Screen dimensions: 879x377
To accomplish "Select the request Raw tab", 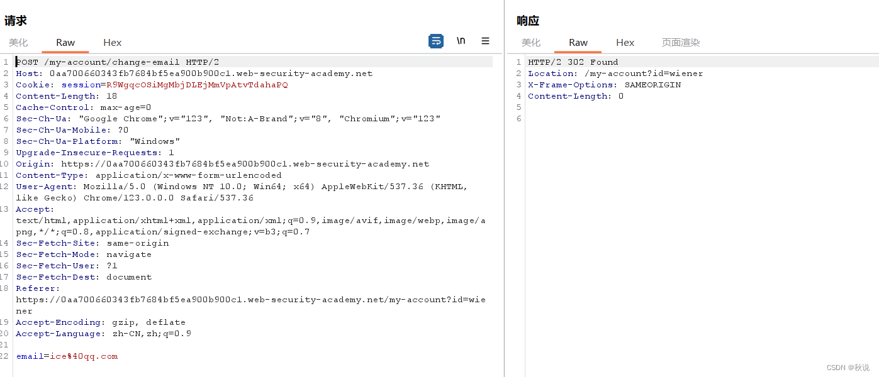I will pyautogui.click(x=65, y=43).
